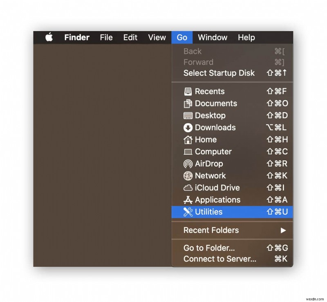The image size is (327, 302).
Task: Switch to the View menu
Action: 157,37
